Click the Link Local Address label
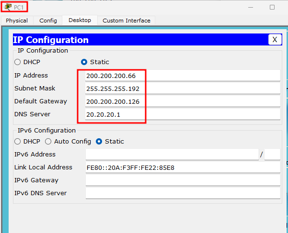This screenshot has width=288, height=233. click(43, 167)
